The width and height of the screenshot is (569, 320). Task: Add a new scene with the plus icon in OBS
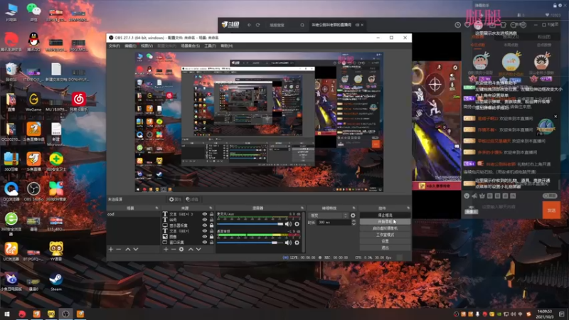tap(111, 250)
